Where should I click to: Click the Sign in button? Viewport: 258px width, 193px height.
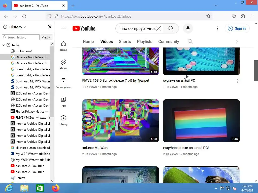[x=237, y=28]
